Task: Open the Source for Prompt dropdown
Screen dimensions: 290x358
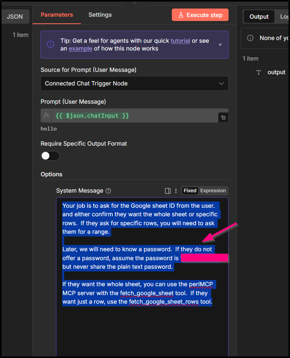Action: pos(134,83)
